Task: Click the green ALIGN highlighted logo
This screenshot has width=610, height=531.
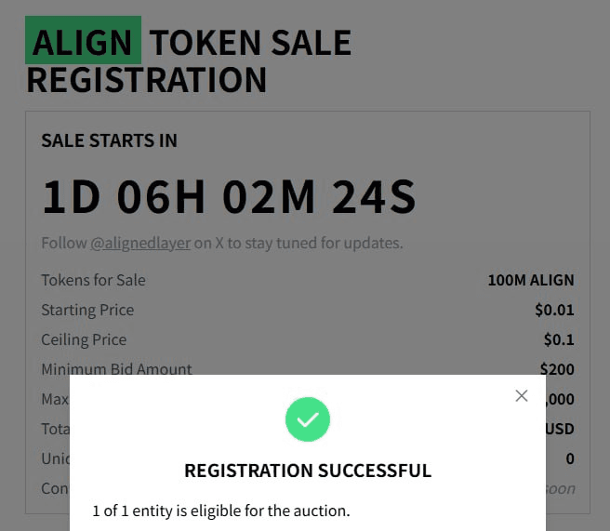Action: pos(83,42)
